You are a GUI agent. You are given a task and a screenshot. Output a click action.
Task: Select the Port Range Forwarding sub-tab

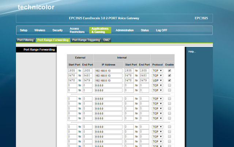tap(53, 40)
